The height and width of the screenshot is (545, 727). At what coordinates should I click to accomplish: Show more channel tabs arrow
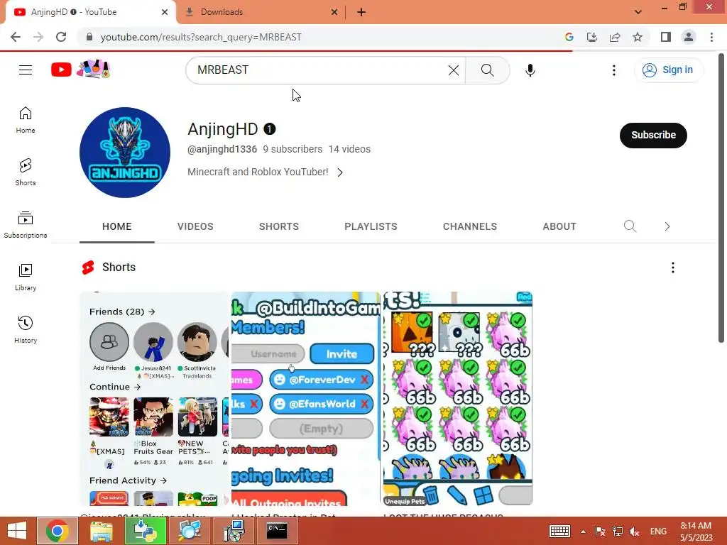tap(667, 226)
